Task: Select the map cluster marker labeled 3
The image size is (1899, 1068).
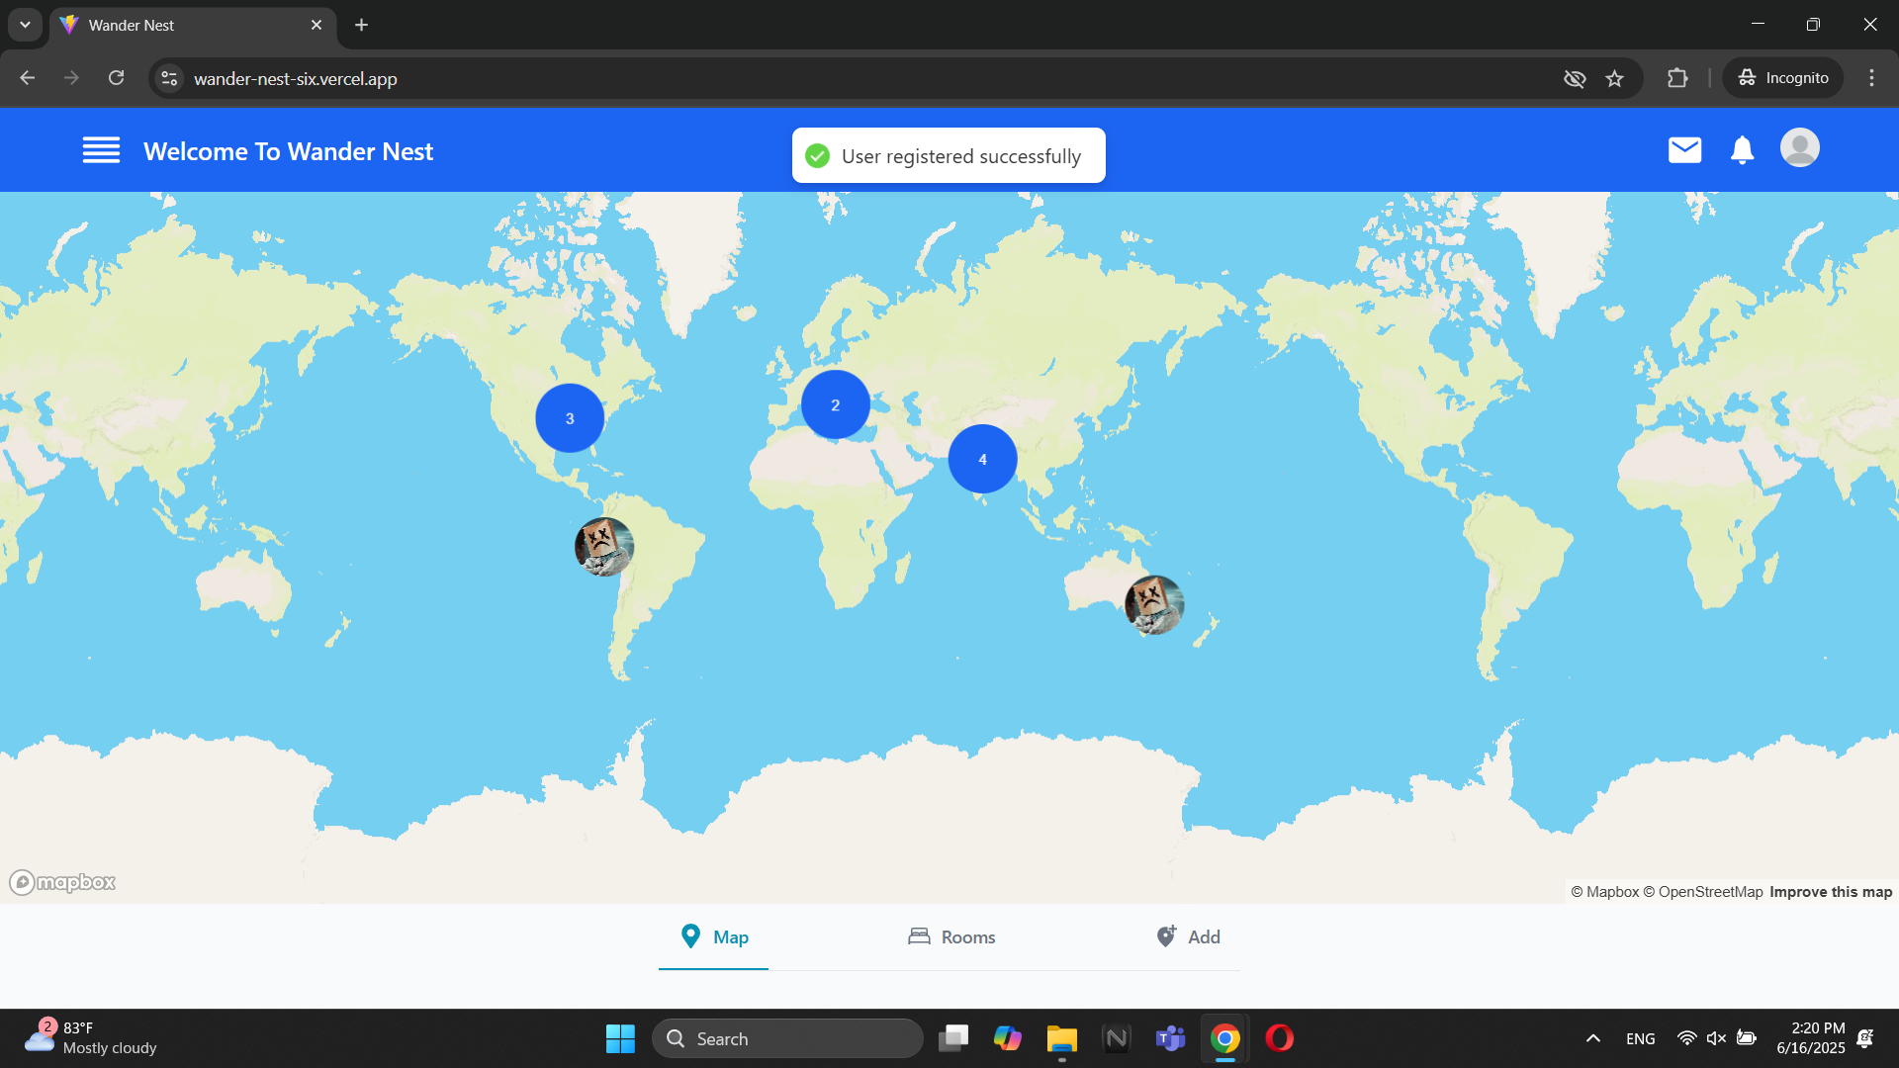Action: pos(570,418)
